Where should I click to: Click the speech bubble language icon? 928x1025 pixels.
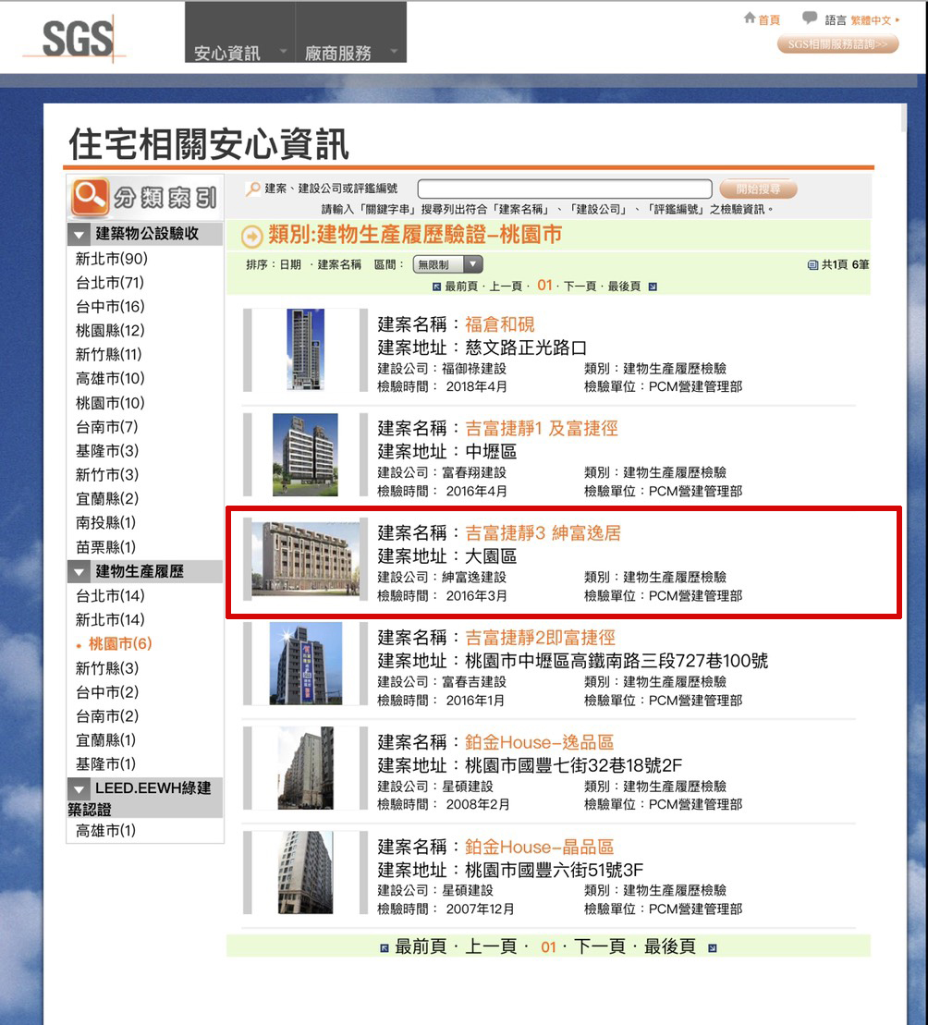[810, 18]
